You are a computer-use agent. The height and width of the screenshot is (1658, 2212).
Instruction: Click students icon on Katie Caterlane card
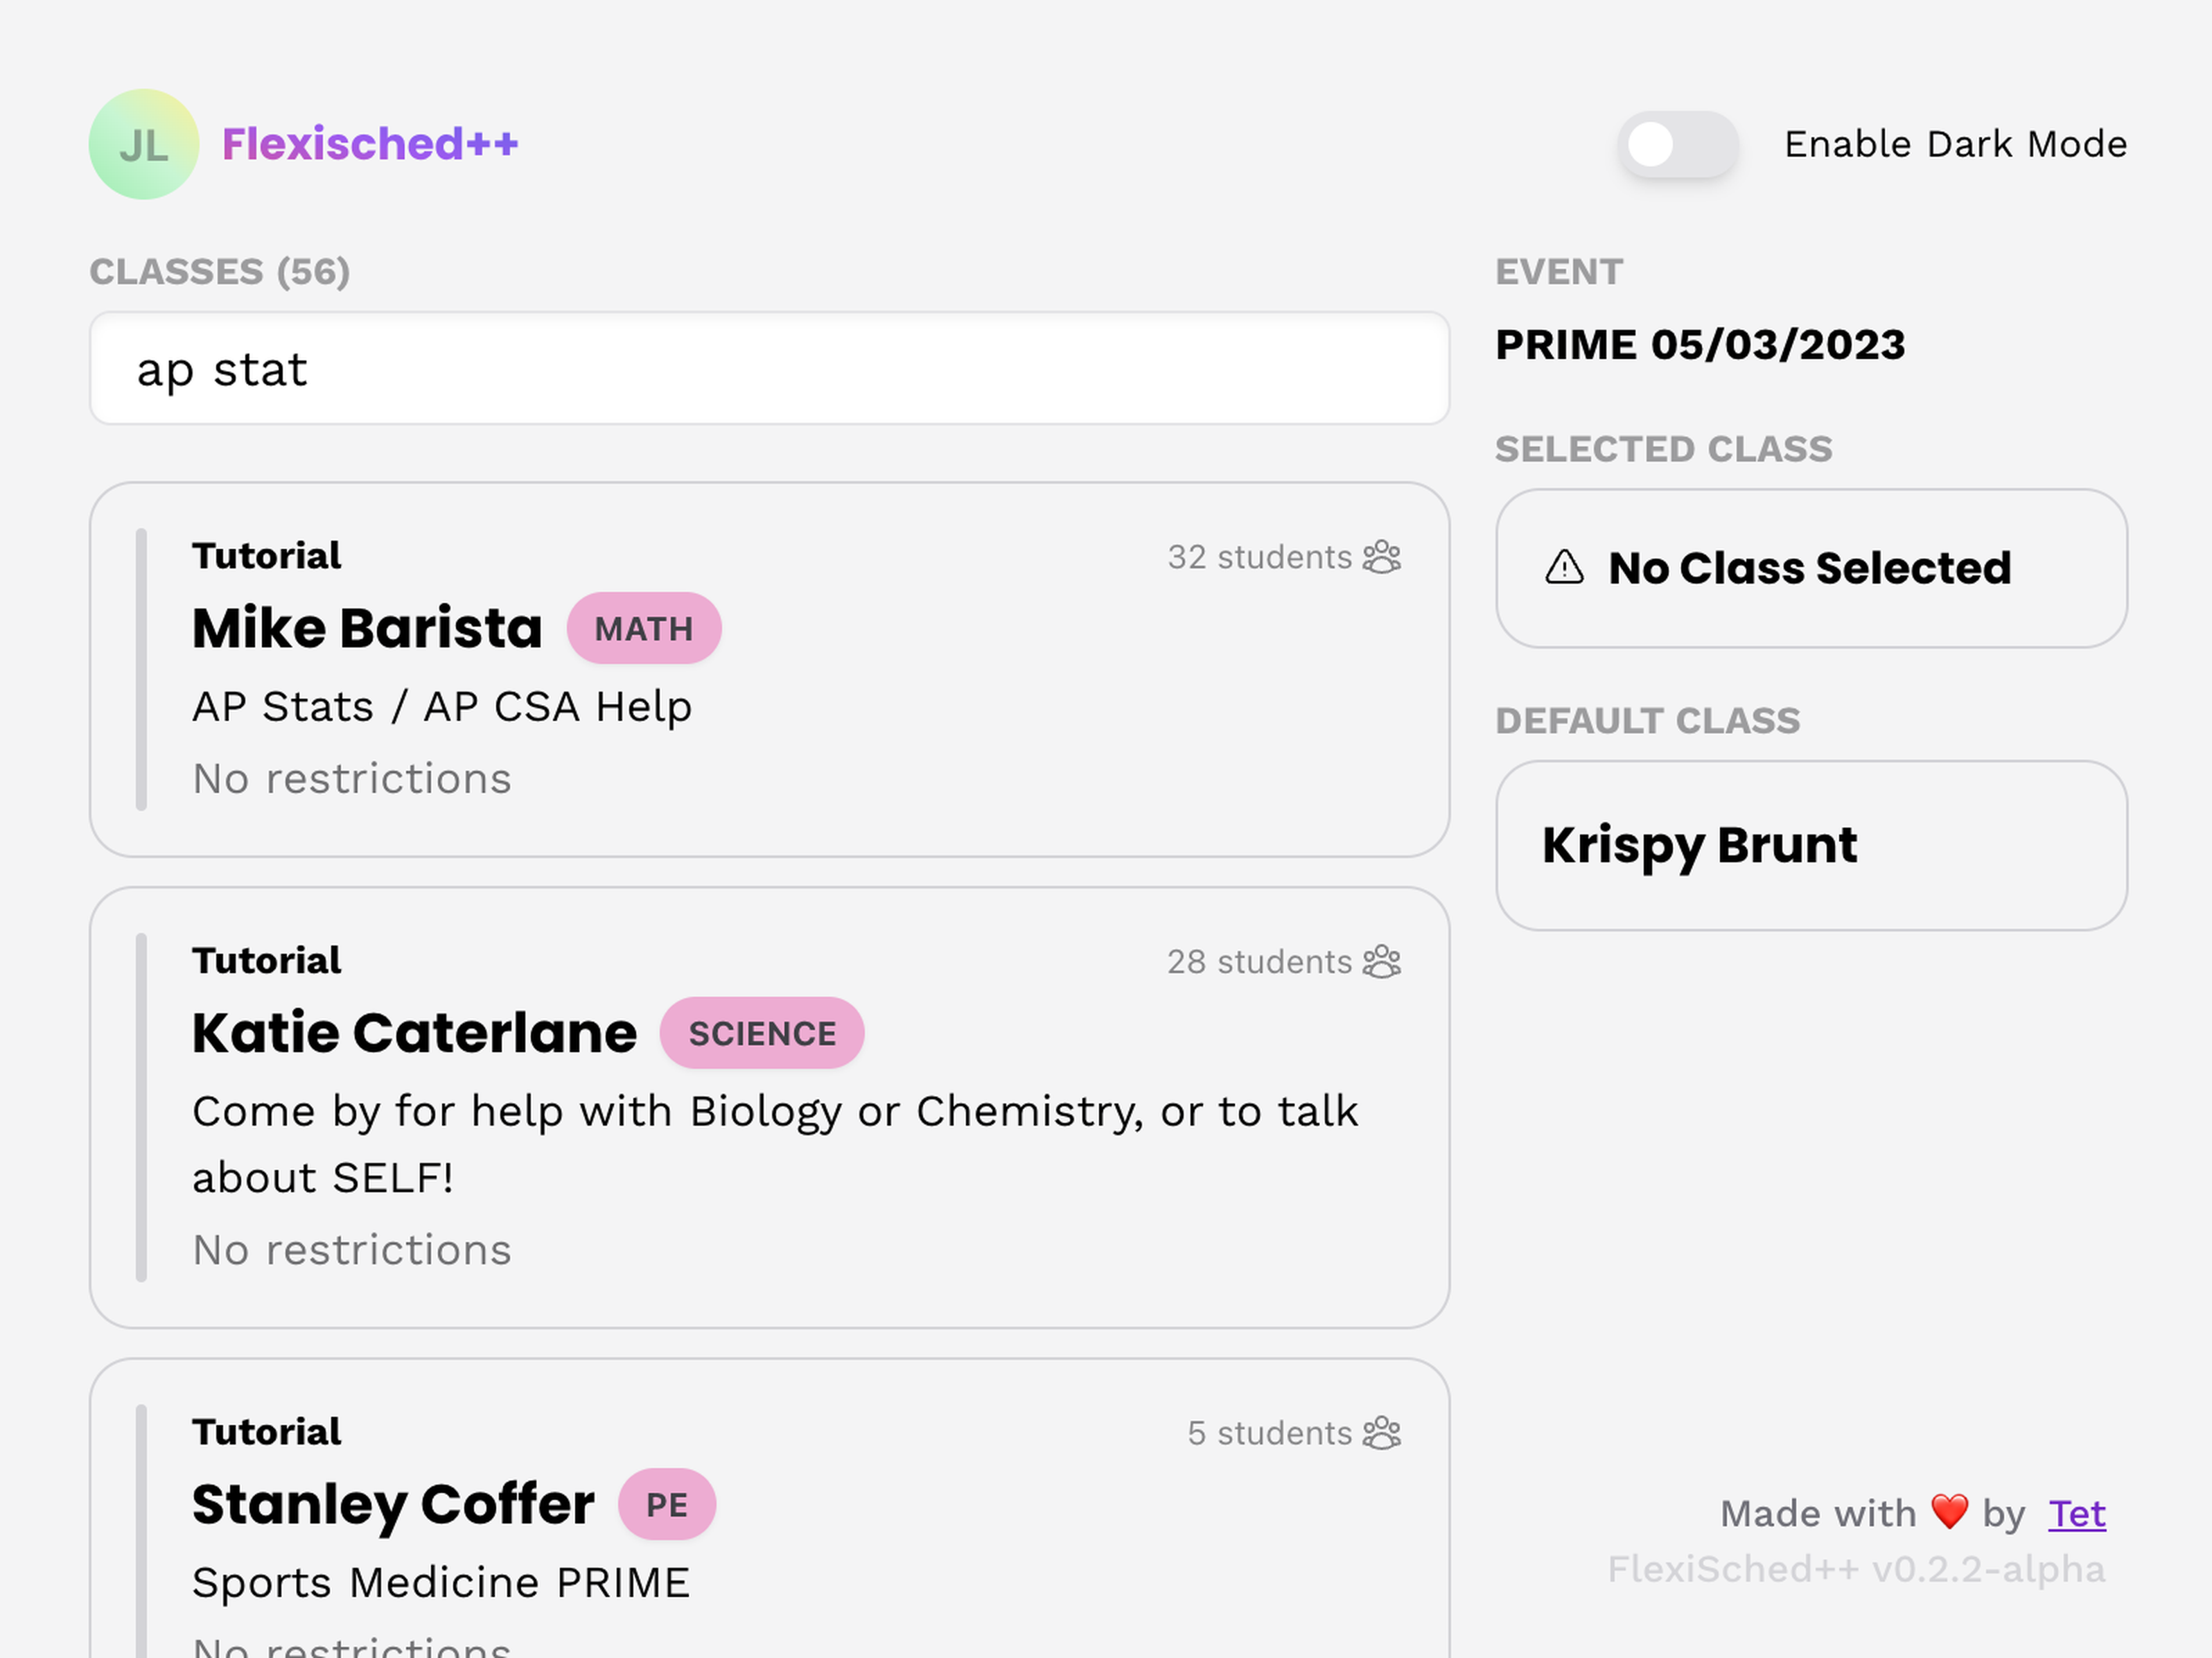[1382, 962]
